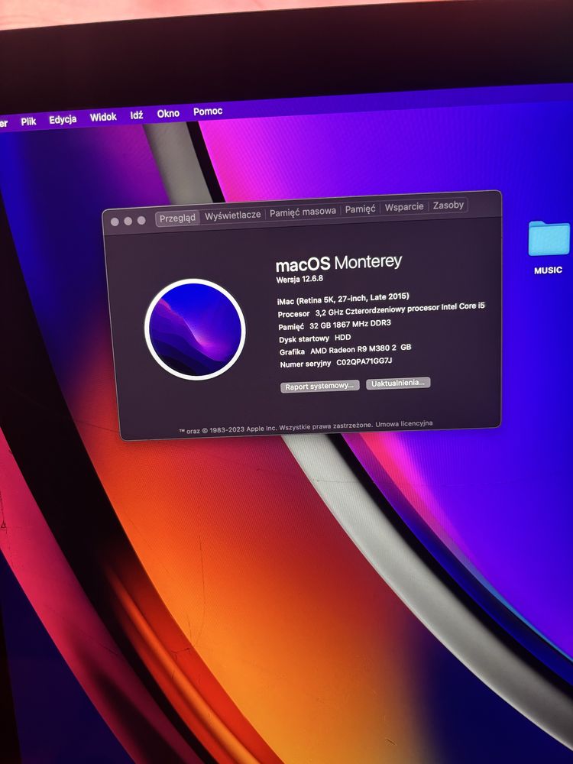
Task: Close the About This Mac window
Action: point(115,222)
